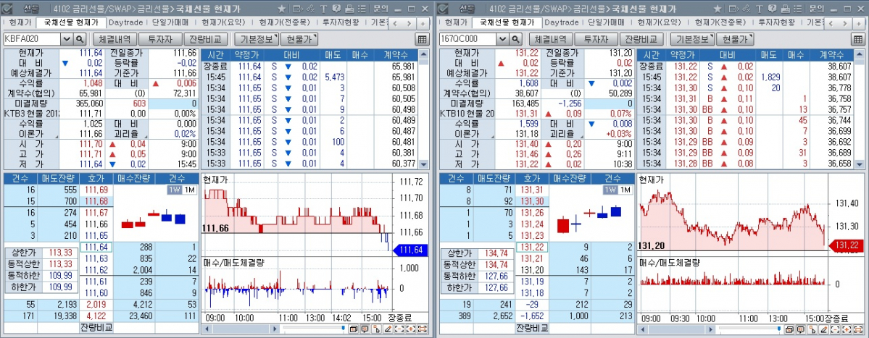Open help question icon in right window title bar
869x338 pixels.
click(772, 9)
